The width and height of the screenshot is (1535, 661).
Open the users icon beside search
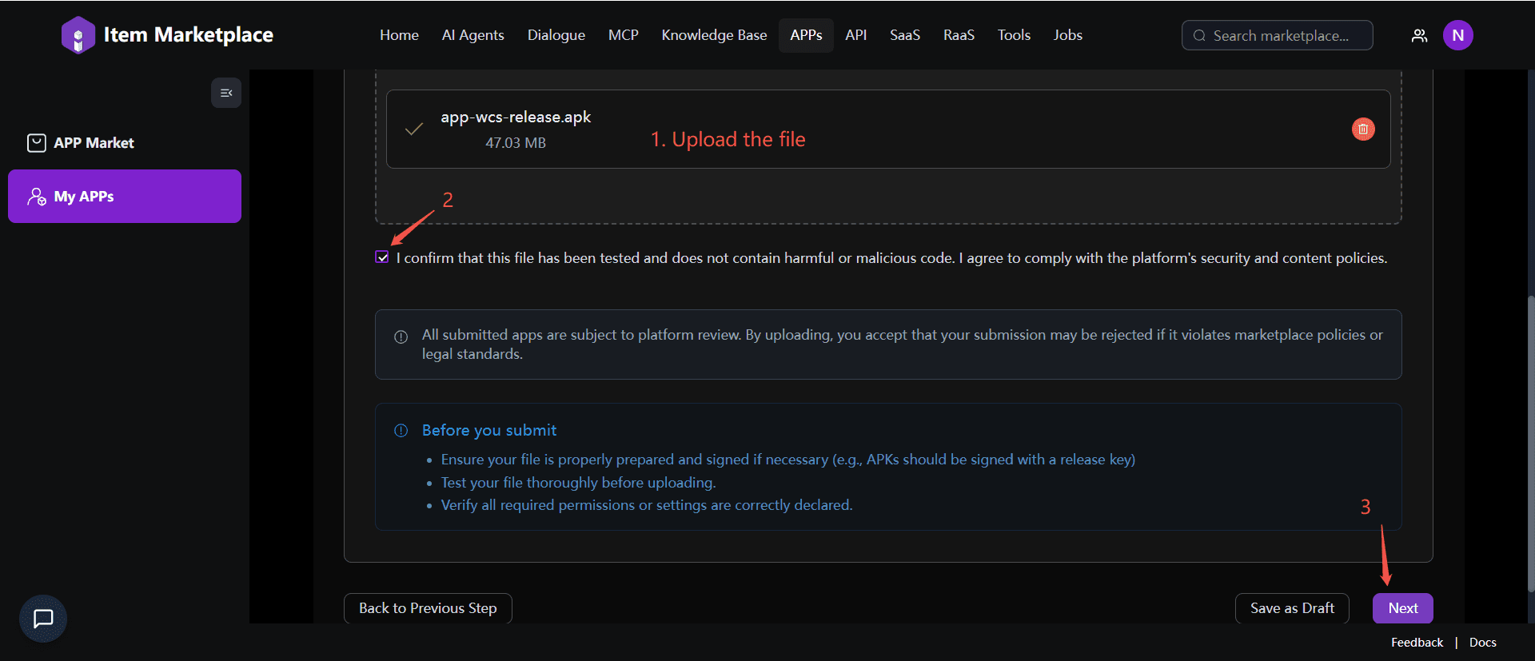coord(1419,35)
